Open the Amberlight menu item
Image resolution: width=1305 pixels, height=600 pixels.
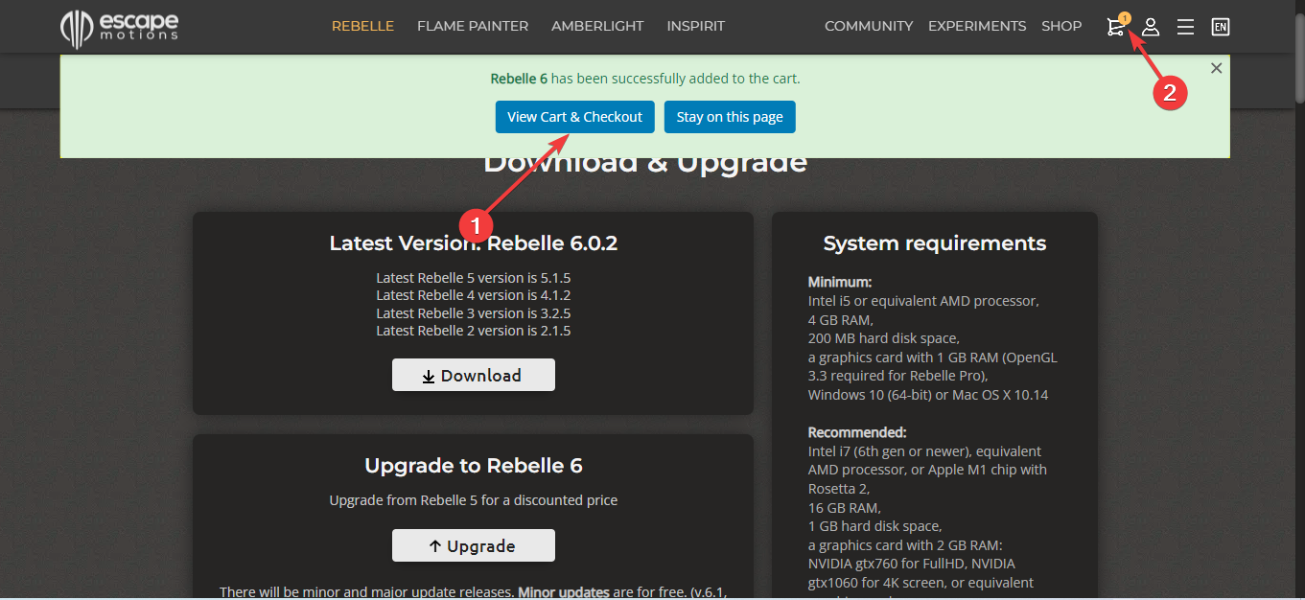597,27
